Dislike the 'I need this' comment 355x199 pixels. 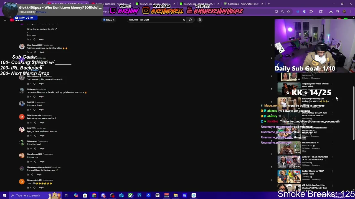[34, 187]
